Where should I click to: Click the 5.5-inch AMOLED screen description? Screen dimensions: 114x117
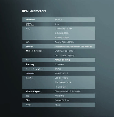[x=73, y=46]
